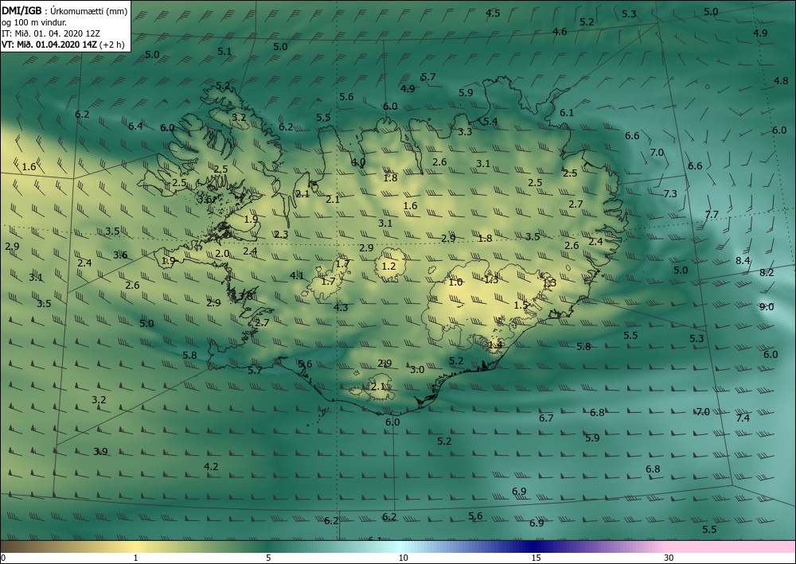Click the map value '2.3'
This screenshot has height=564, width=796.
pos(281,235)
